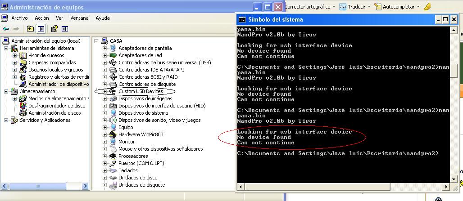The width and height of the screenshot is (463, 201).
Task: Click the Forward arrow toolbar icon
Action: [16, 29]
